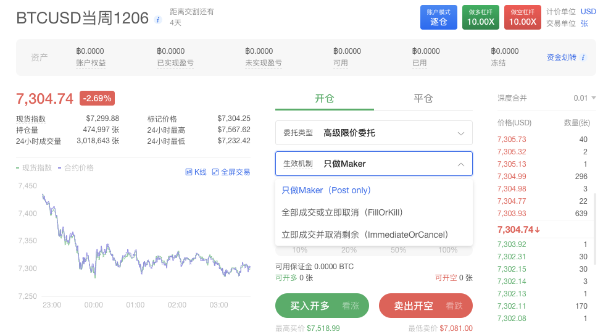Toggle the 现货指数 chart legend
Image resolution: width=603 pixels, height=334 pixels.
(34, 168)
